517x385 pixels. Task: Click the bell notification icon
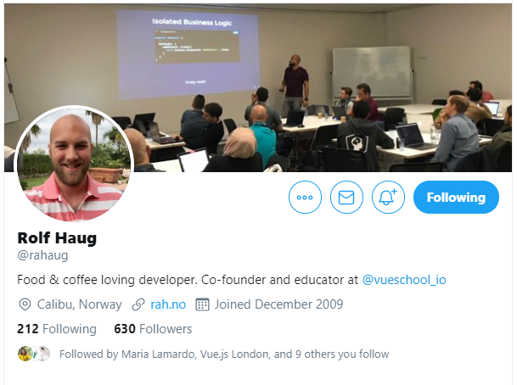[388, 198]
